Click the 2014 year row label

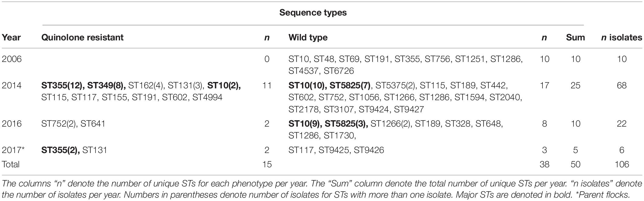12,85
